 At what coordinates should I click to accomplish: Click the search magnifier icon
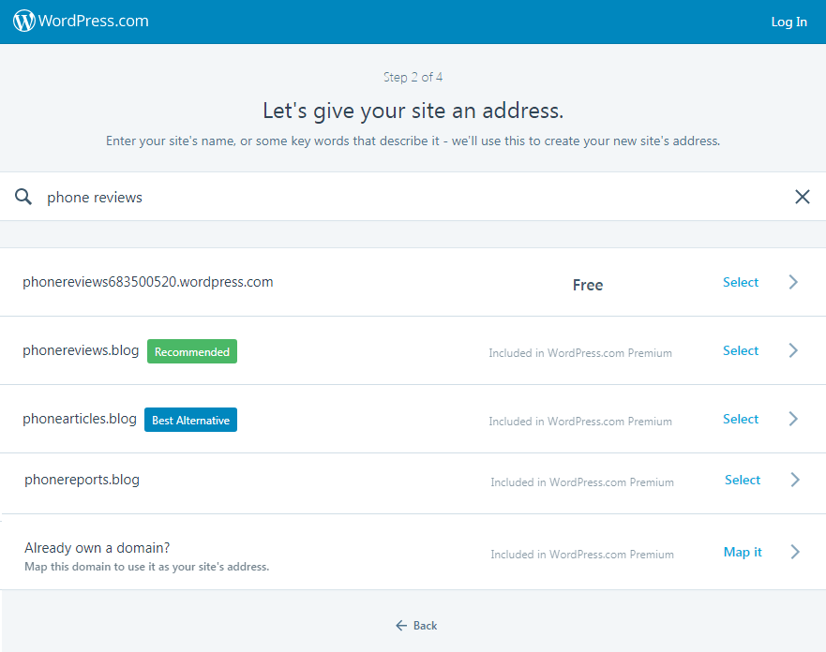click(23, 197)
